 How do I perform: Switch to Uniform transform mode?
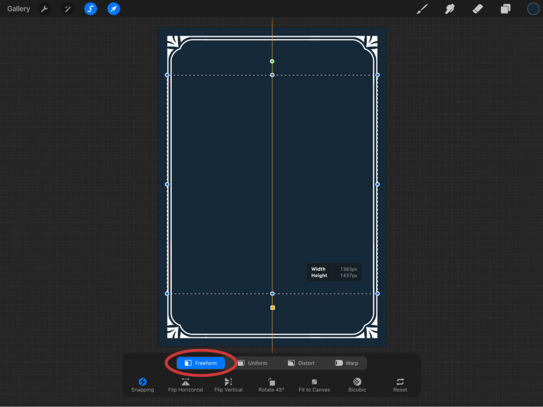[252, 363]
